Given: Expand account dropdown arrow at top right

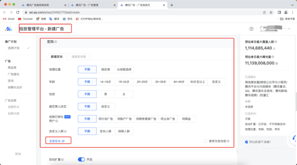Looking at the screenshot, I should 289,29.
